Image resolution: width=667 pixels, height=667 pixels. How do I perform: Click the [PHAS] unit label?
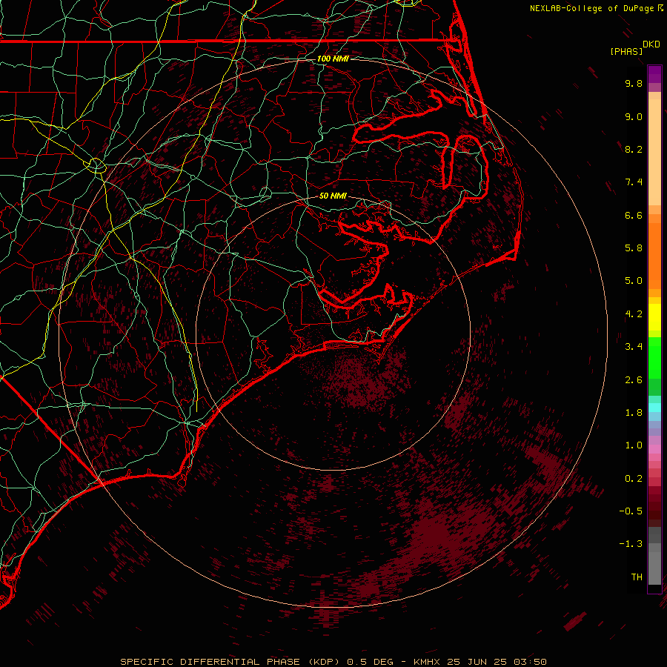tap(626, 51)
